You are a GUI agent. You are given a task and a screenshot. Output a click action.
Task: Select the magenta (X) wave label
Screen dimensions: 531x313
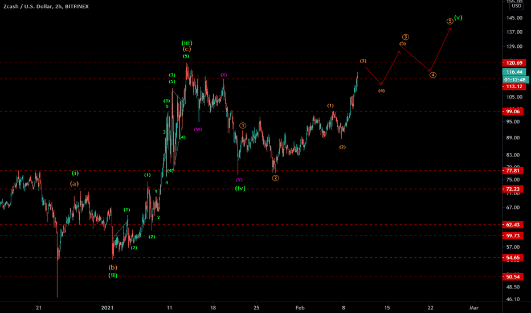[x=223, y=75]
